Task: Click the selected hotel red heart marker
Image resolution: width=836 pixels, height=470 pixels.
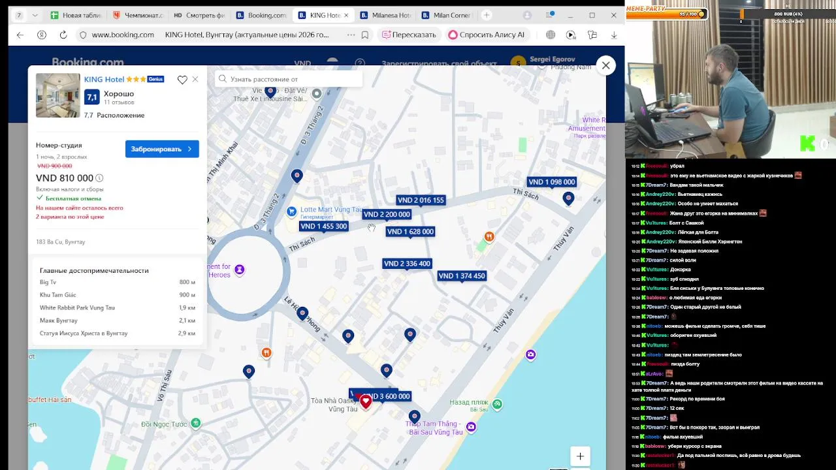Action: pos(366,401)
